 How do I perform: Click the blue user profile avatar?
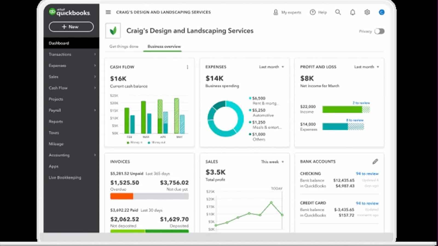coord(382,12)
